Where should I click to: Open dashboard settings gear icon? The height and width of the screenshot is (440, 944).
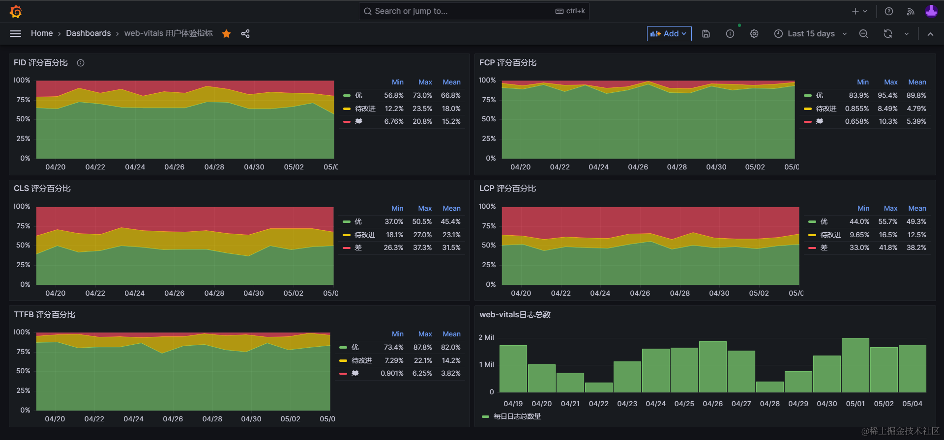pyautogui.click(x=754, y=33)
